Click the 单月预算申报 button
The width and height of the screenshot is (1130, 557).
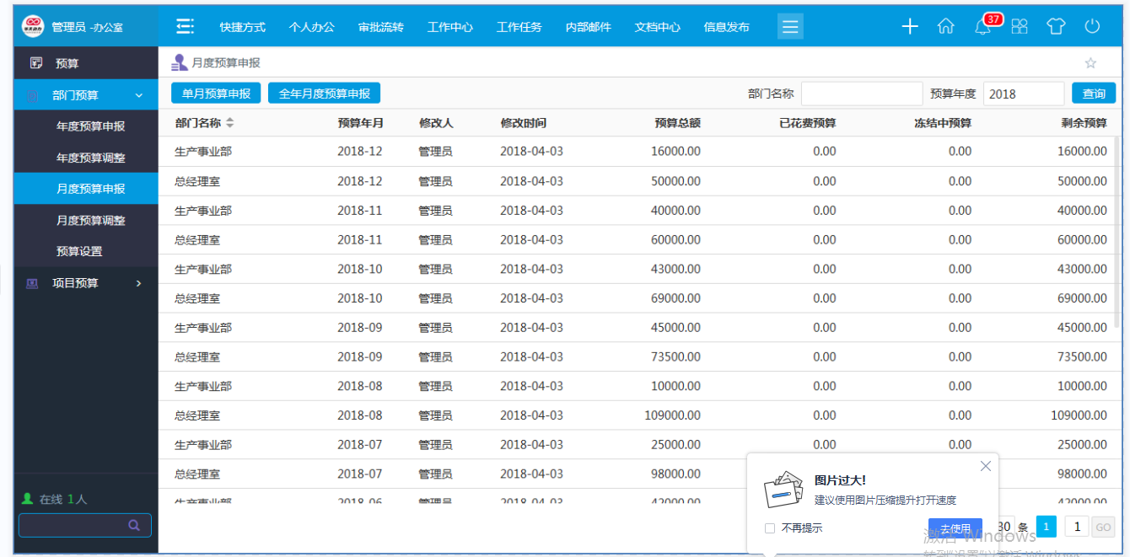point(216,94)
